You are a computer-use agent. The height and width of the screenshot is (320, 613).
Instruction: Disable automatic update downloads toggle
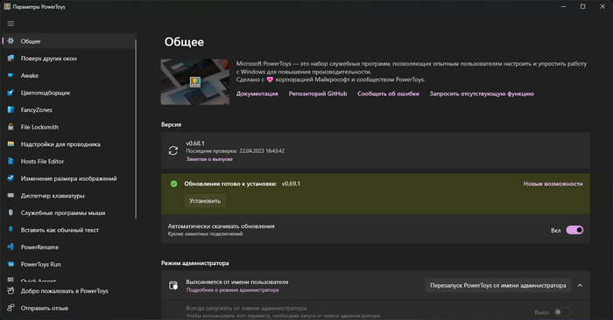574,230
